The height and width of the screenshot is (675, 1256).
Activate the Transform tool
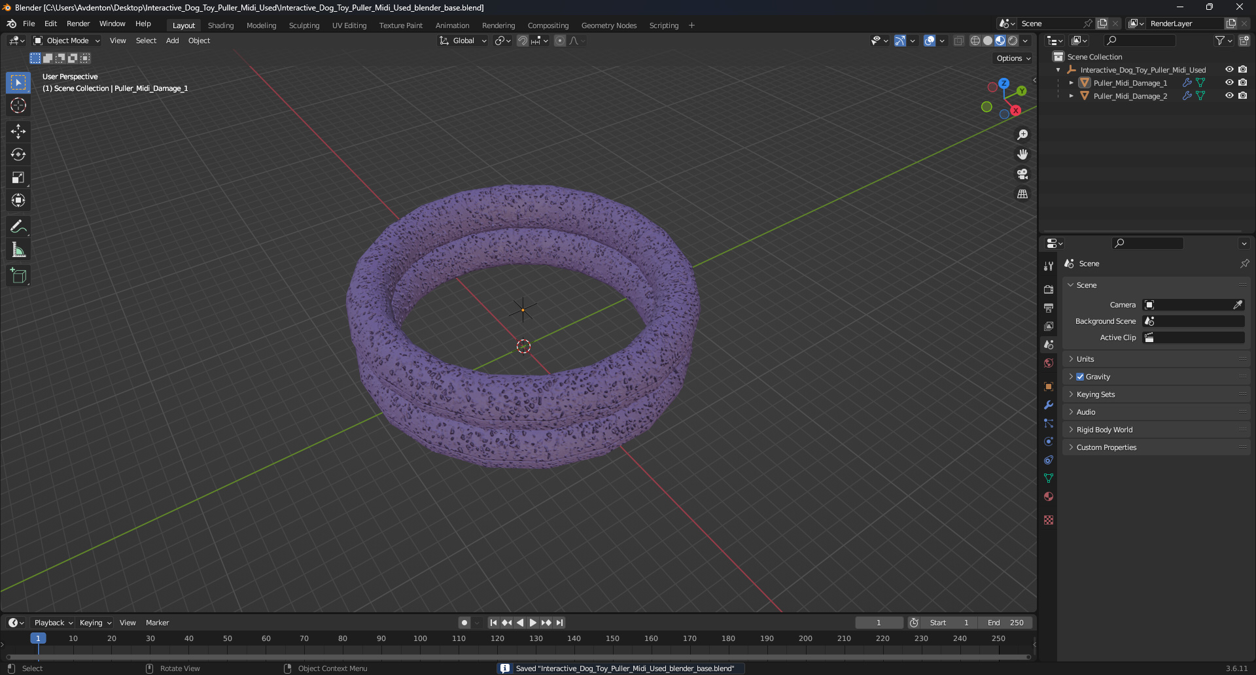click(18, 200)
